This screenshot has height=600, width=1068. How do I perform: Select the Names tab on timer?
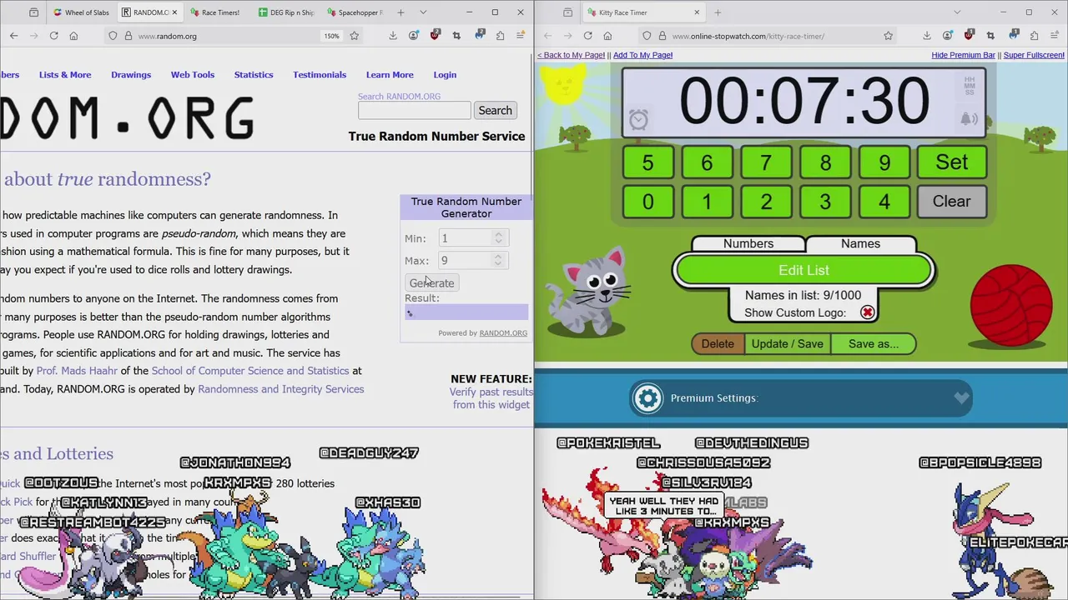[860, 243]
